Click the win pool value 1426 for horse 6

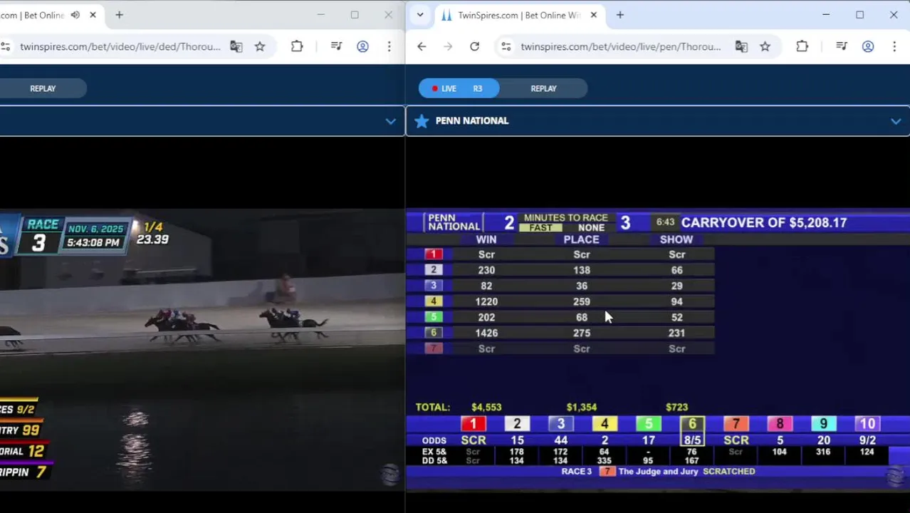pos(486,333)
